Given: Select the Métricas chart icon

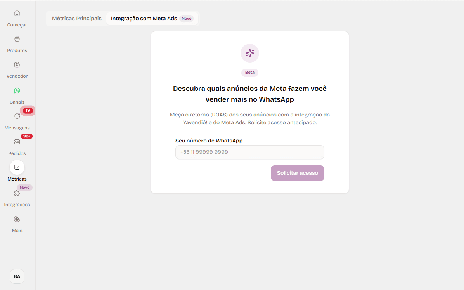Looking at the screenshot, I should pos(17,167).
